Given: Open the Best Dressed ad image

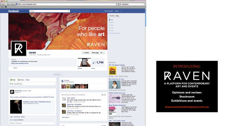Looking at the screenshot, I should [114, 84].
